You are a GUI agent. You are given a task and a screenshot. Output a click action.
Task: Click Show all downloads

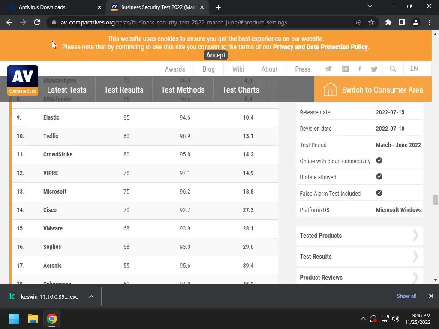coord(406,296)
